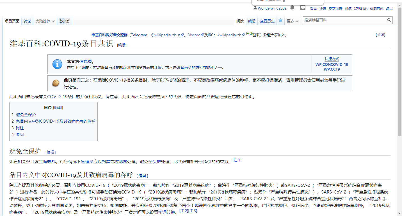
Task: Open the Discord external link
Action: click(x=196, y=35)
